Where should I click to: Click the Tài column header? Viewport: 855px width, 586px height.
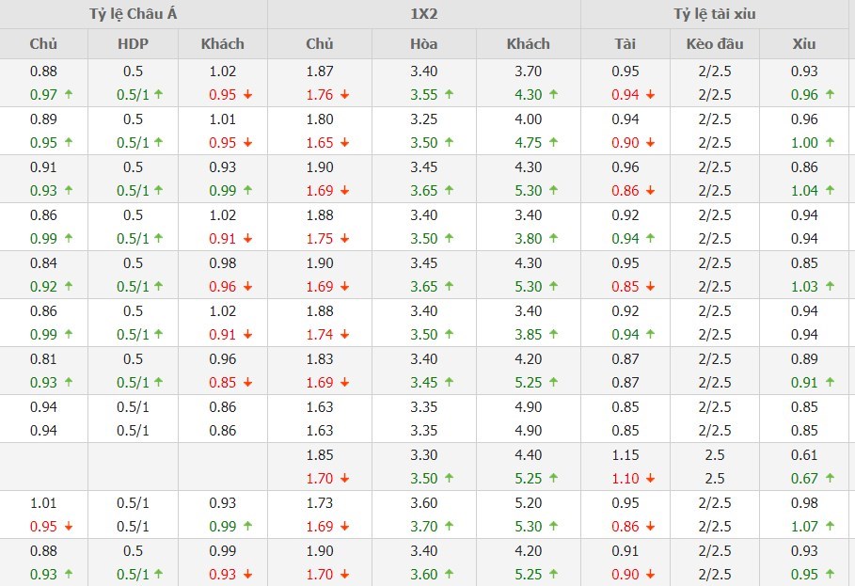pos(625,44)
